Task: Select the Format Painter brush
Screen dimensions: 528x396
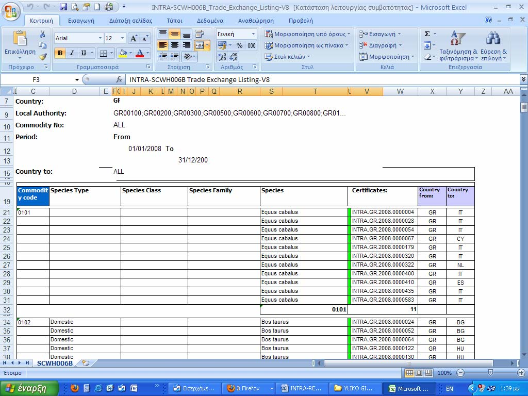Action: (x=42, y=57)
